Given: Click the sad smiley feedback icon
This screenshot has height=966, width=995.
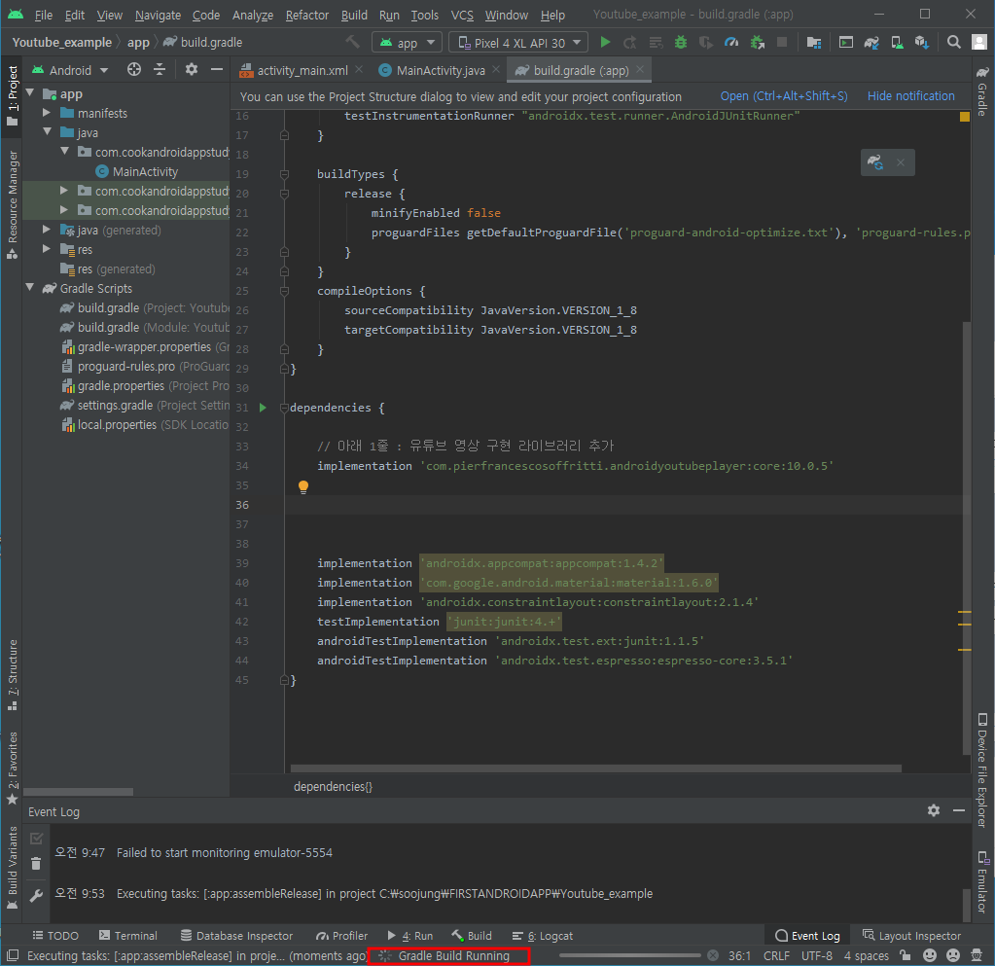Looking at the screenshot, I should (953, 955).
